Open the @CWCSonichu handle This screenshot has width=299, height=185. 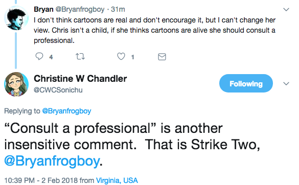58,90
